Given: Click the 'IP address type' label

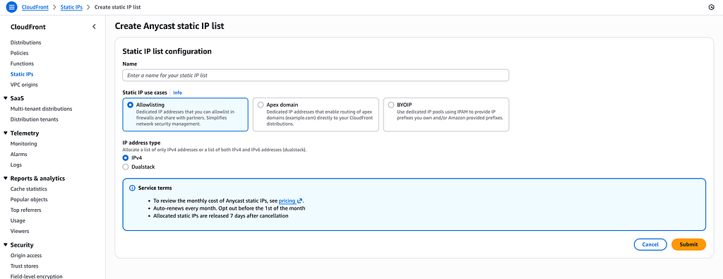Looking at the screenshot, I should 141,143.
